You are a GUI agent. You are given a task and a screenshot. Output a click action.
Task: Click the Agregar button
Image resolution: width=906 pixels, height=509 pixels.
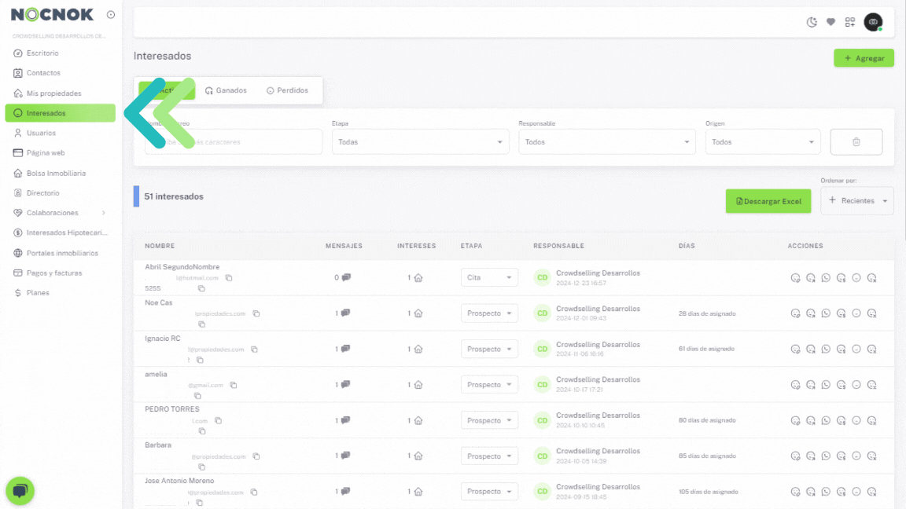(864, 58)
